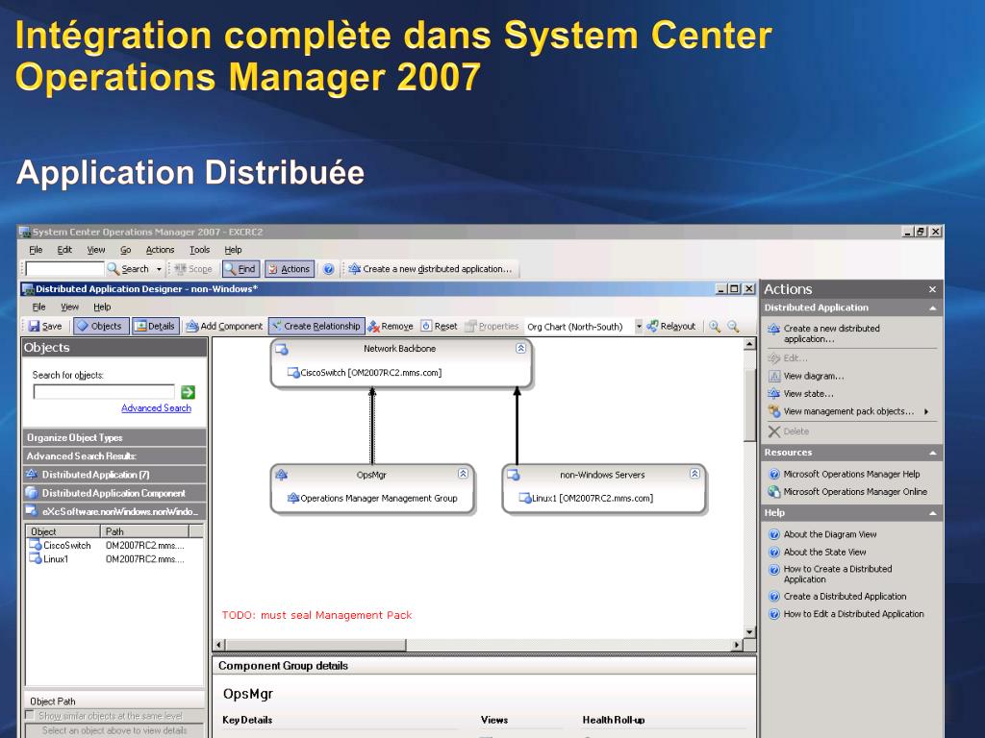Open the Search button dropdown arrow
Viewport: 985px width, 738px height.
159,269
